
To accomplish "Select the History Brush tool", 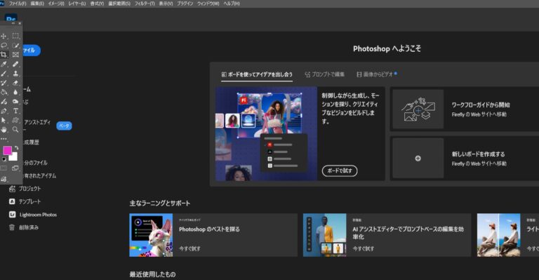I will click(4, 82).
